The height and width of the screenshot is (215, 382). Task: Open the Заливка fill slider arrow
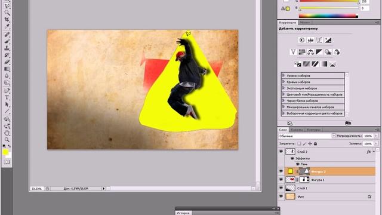coord(376,143)
